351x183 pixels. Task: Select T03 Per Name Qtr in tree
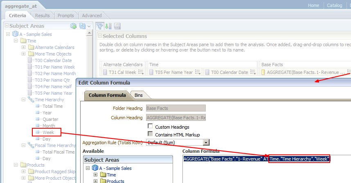tap(52, 80)
